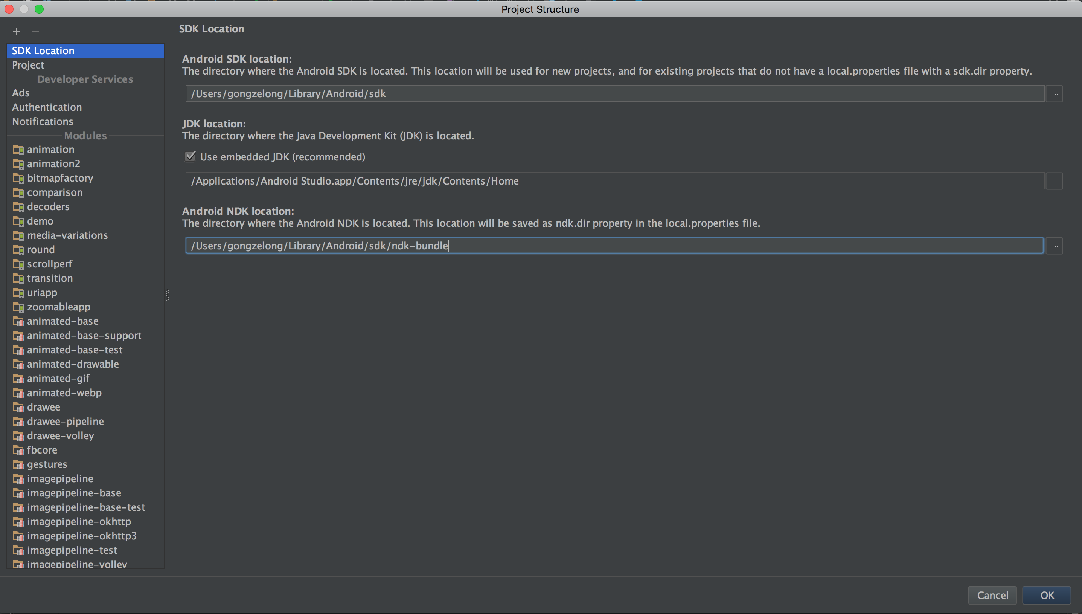Click the + icon to add a module

[17, 32]
